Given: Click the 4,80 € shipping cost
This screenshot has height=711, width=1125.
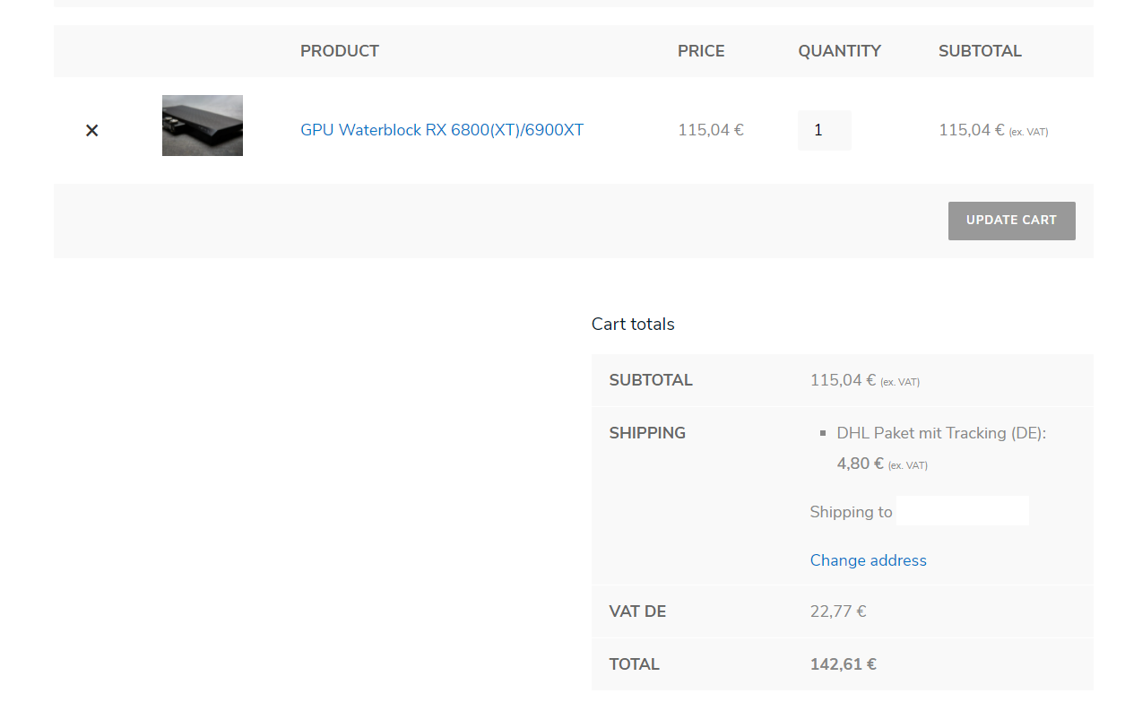Looking at the screenshot, I should 860,464.
